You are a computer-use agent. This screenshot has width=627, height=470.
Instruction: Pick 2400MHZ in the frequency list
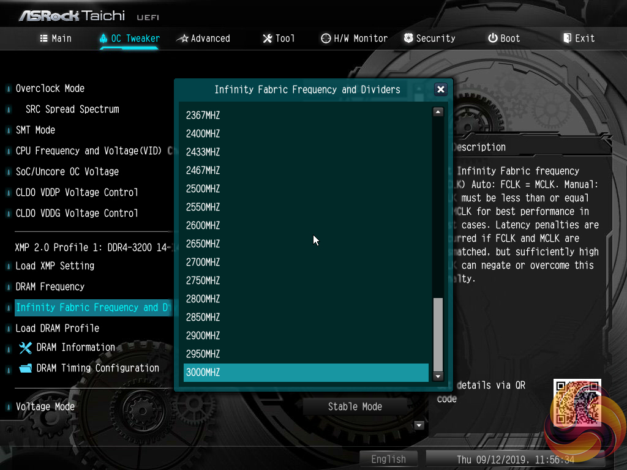point(203,133)
